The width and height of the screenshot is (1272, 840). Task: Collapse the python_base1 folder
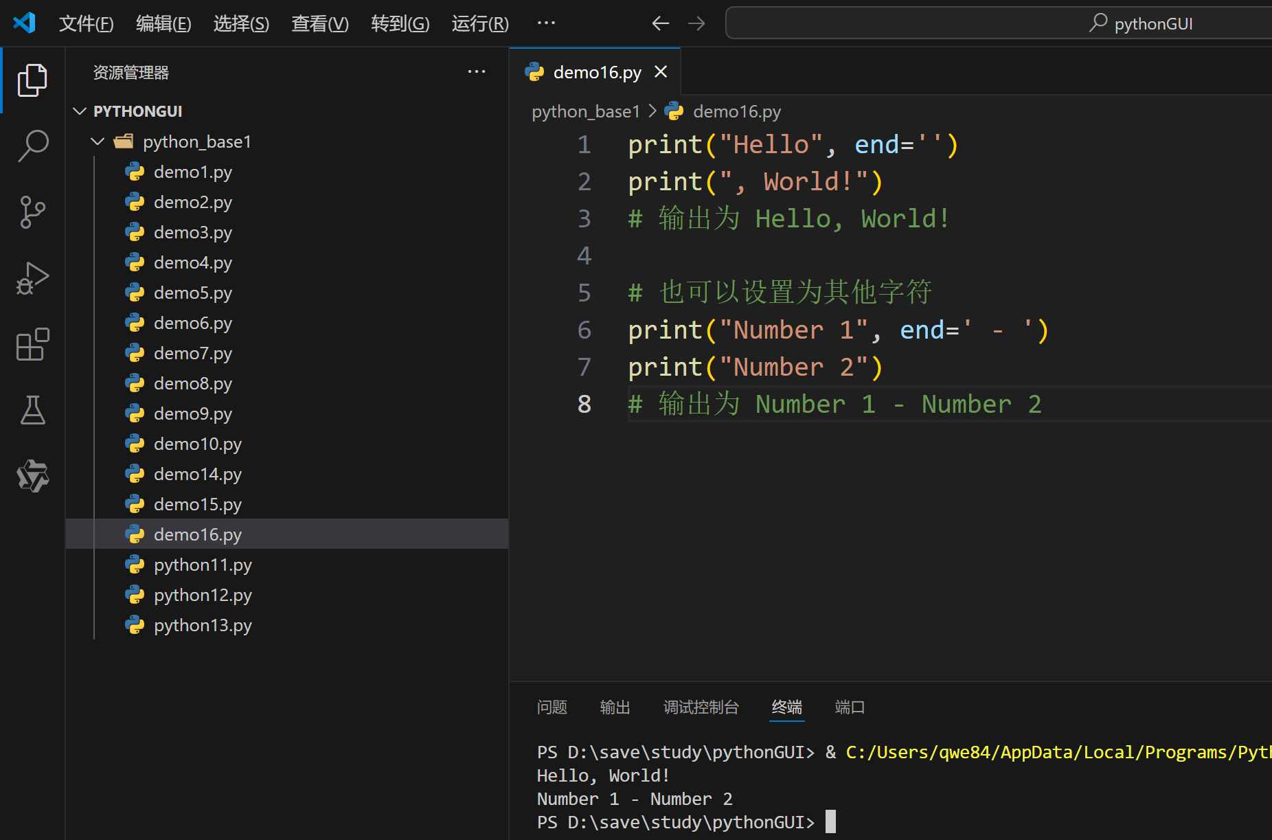pyautogui.click(x=97, y=141)
